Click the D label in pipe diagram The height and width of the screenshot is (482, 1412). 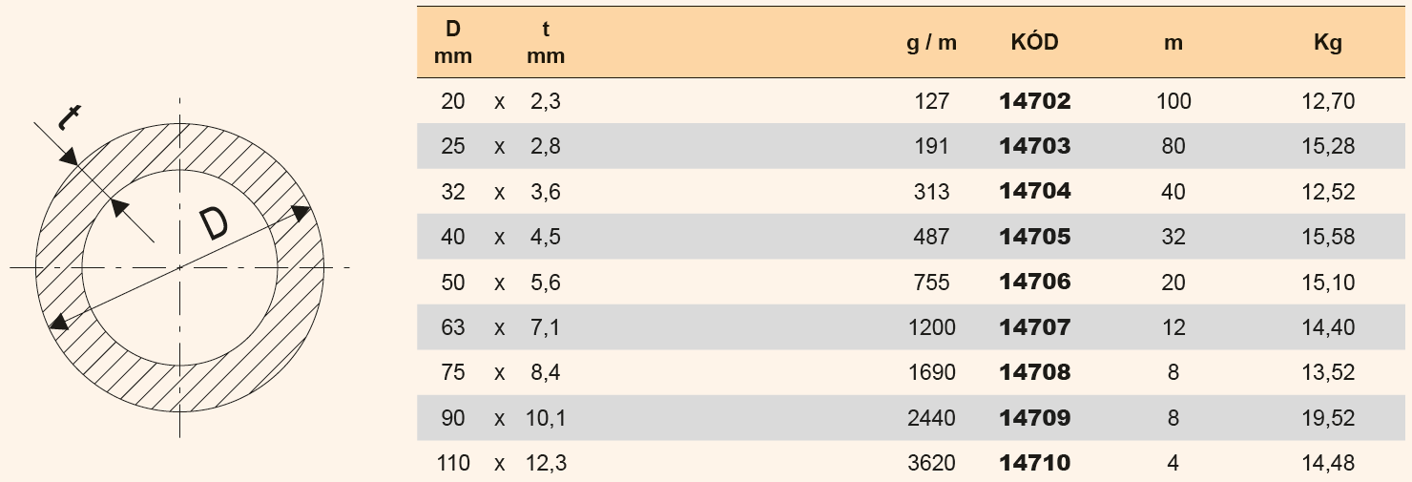tap(213, 224)
